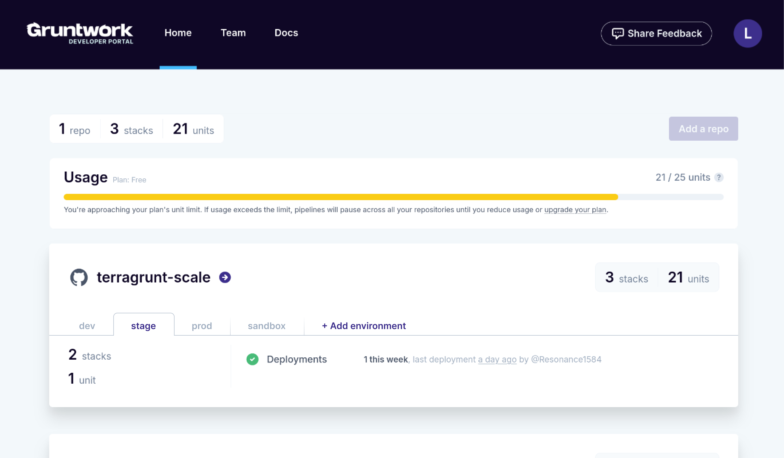The height and width of the screenshot is (458, 784).
Task: Click the GitHub octocat icon
Action: pos(79,277)
